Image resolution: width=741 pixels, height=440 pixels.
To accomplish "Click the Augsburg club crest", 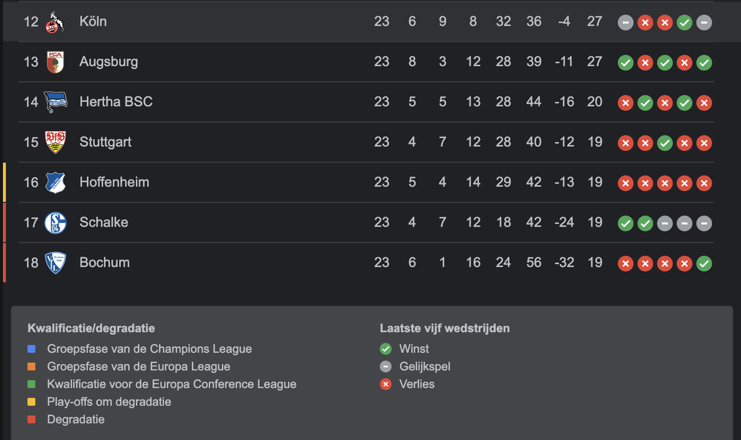I will pyautogui.click(x=55, y=62).
